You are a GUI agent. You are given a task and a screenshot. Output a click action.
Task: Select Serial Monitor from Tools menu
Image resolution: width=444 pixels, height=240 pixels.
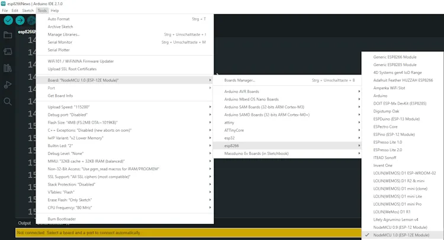[60, 42]
